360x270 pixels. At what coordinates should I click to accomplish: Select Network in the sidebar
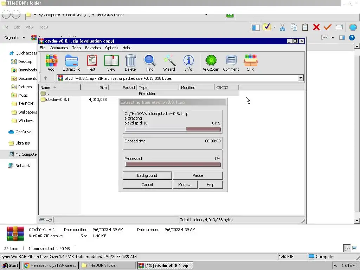tap(19, 166)
